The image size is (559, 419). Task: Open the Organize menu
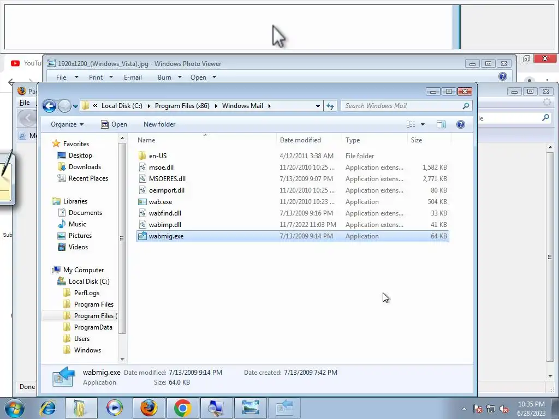point(67,124)
